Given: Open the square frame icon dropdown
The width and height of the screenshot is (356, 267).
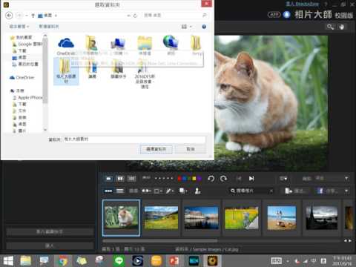Looking at the screenshot, I should (158, 191).
